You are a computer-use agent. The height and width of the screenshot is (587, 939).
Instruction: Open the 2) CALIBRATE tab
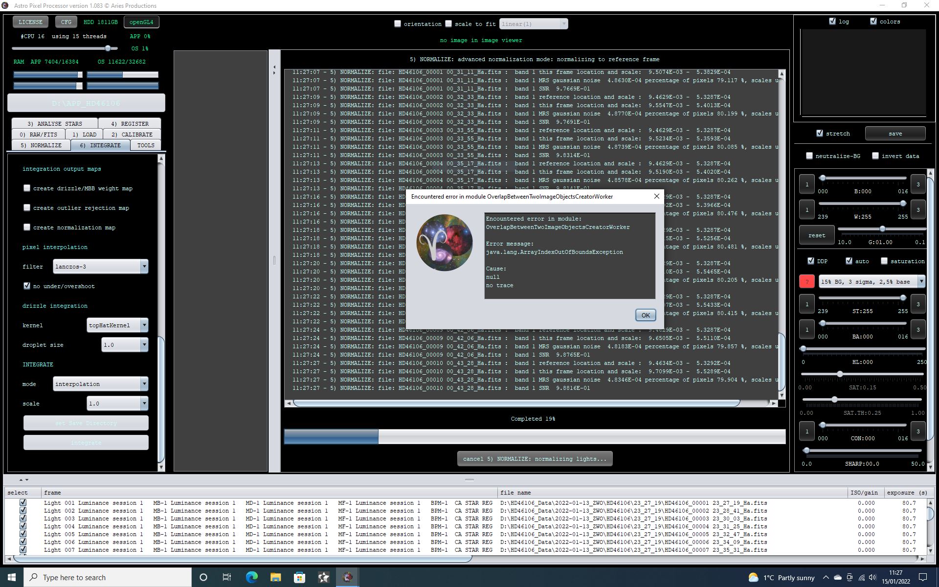tap(132, 135)
